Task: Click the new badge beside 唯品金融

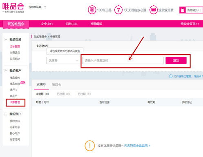Action: click(x=23, y=82)
